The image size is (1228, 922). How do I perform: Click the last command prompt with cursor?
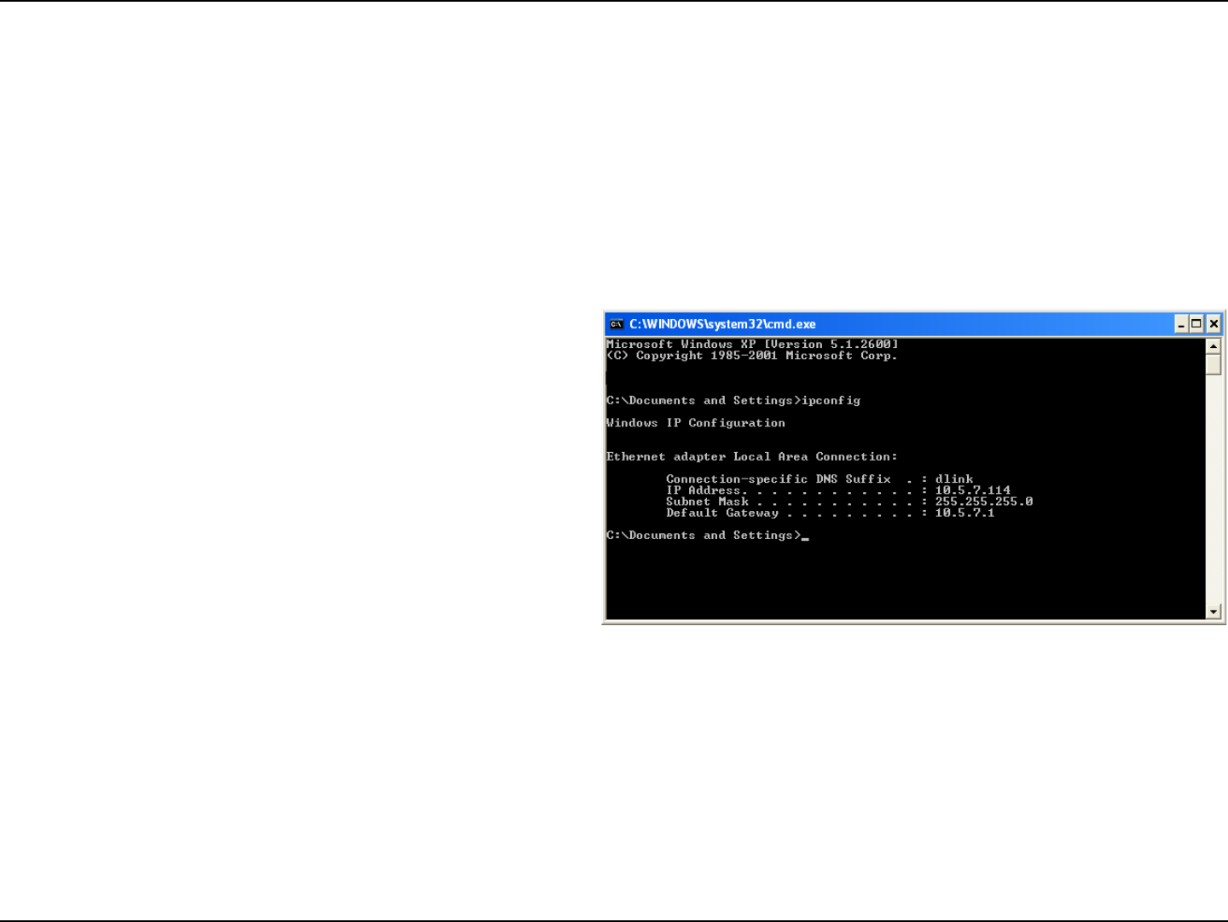tap(707, 536)
